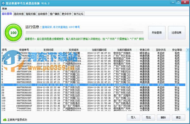Switch to the 超云查询 tab
This screenshot has height=124, width=190.
click(x=7, y=14)
